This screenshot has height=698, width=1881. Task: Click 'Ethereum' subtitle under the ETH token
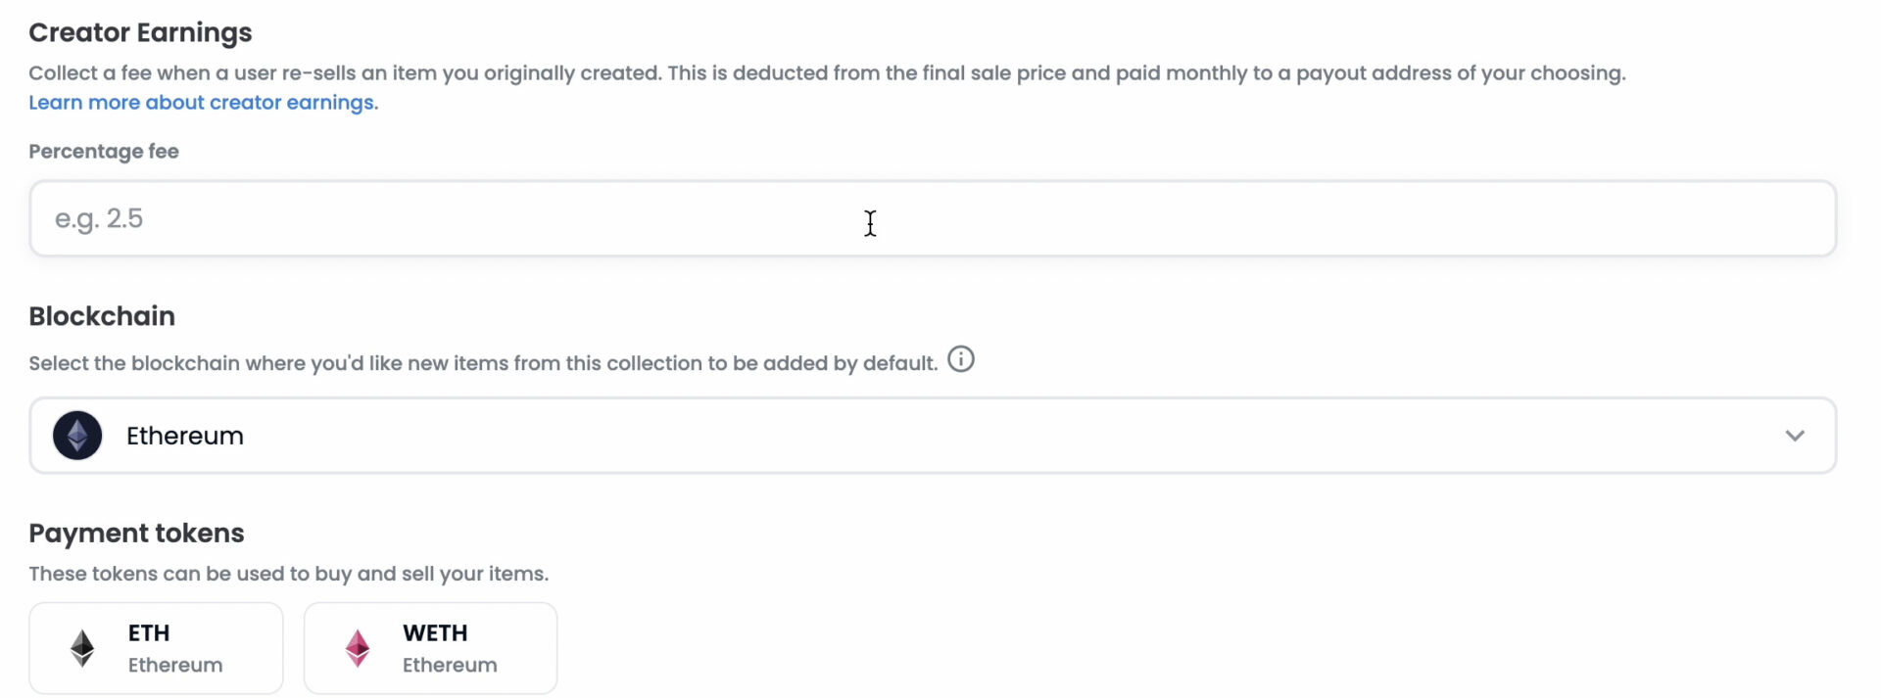175,666
